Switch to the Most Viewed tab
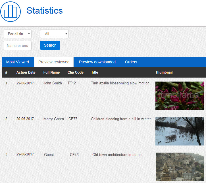Screen dimensions: 206x183 coord(18,62)
